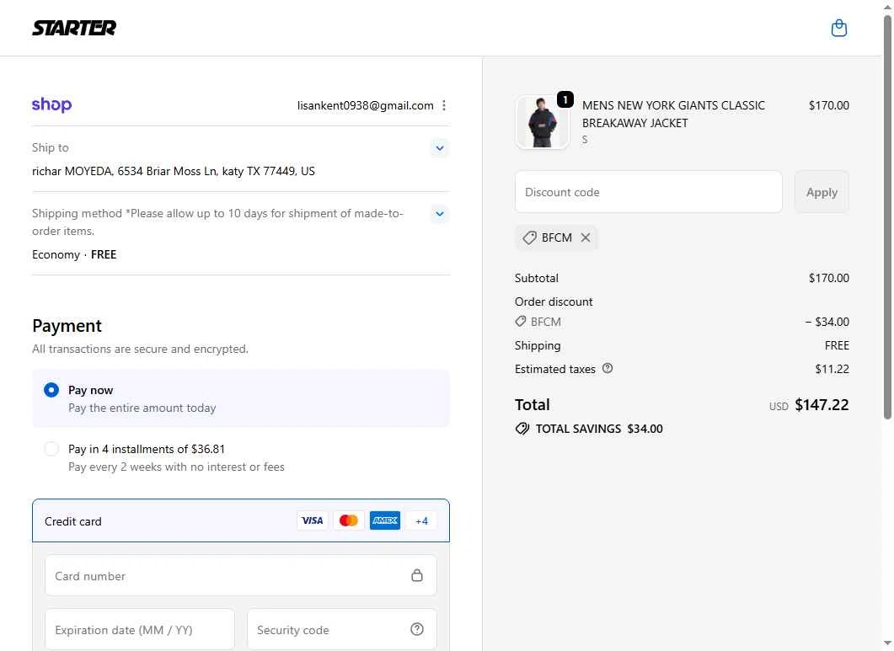Show the +4 additional card types
This screenshot has height=651, width=894.
coord(422,521)
